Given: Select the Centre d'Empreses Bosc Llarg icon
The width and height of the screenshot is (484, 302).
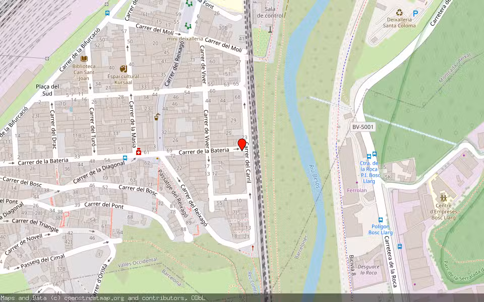Looking at the screenshot, I should (444, 197).
